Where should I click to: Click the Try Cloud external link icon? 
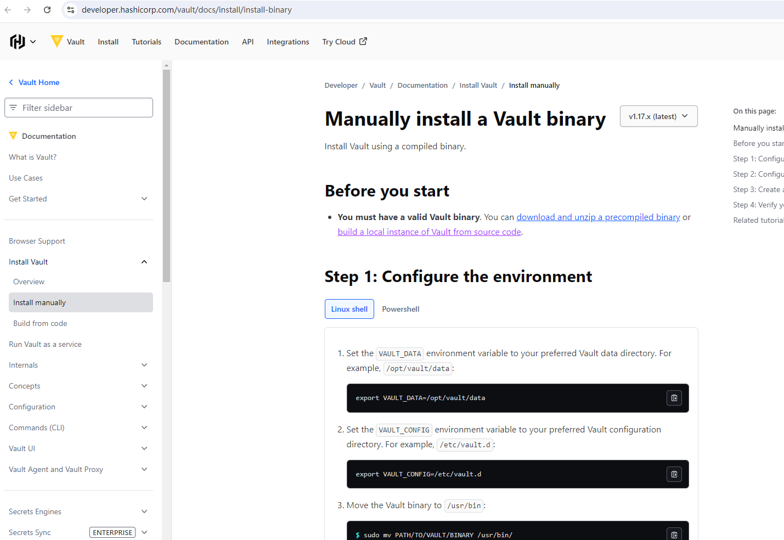point(363,41)
